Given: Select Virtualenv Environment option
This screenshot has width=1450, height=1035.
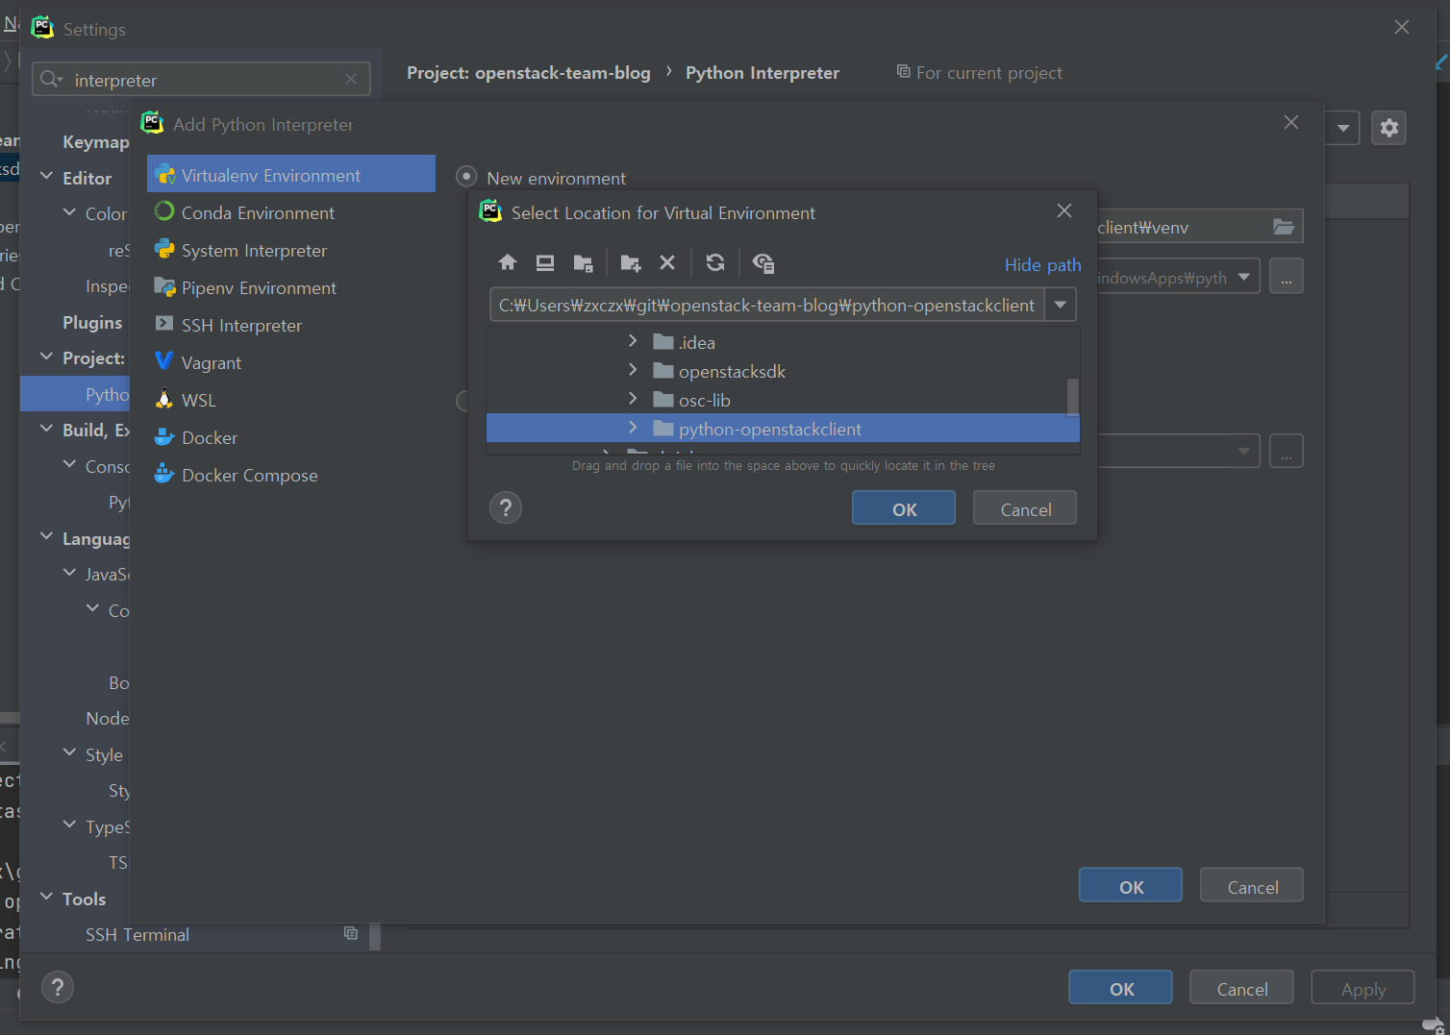Looking at the screenshot, I should tap(291, 174).
